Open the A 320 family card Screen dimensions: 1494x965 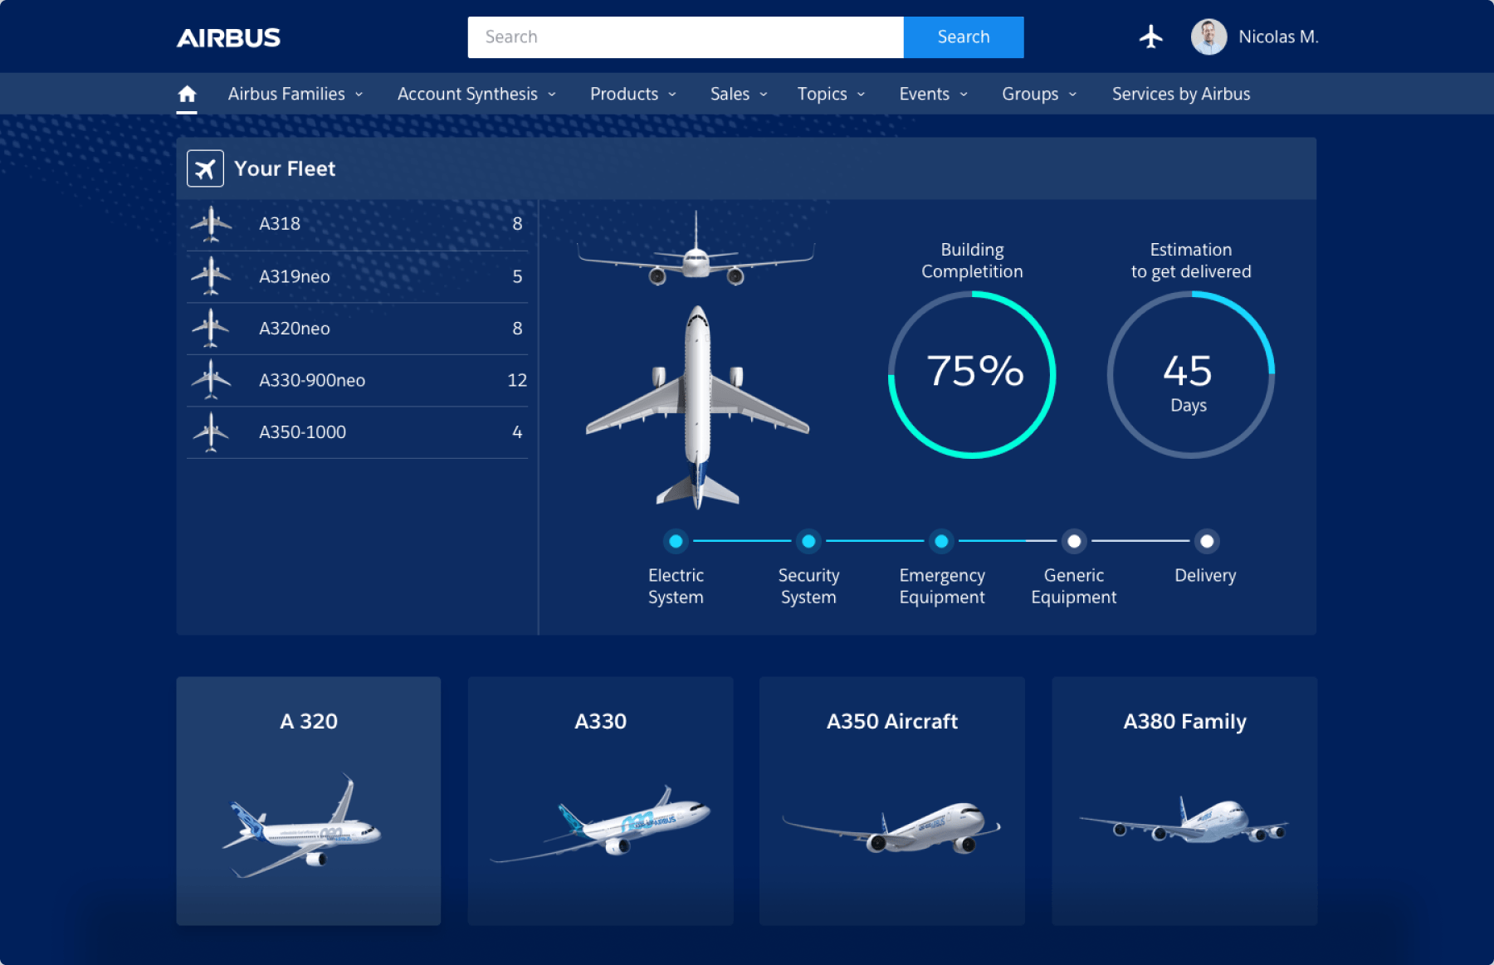[x=309, y=801]
